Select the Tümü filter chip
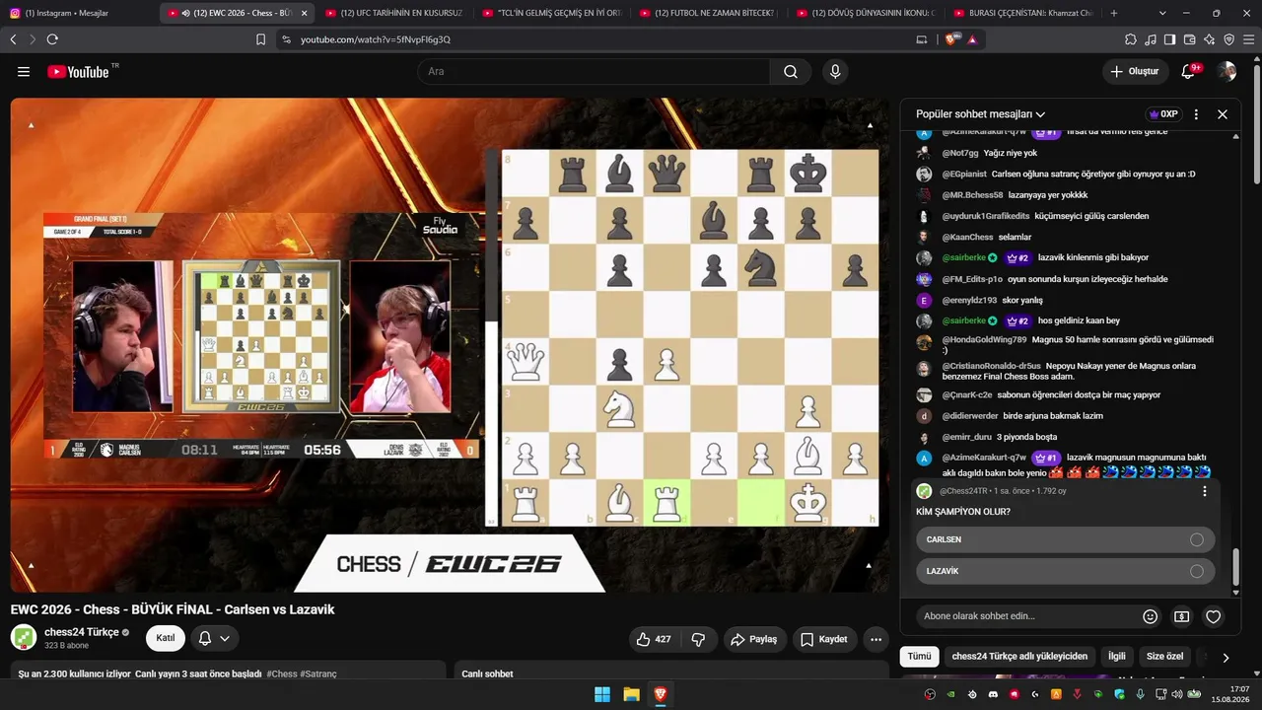Image resolution: width=1262 pixels, height=710 pixels. (919, 657)
